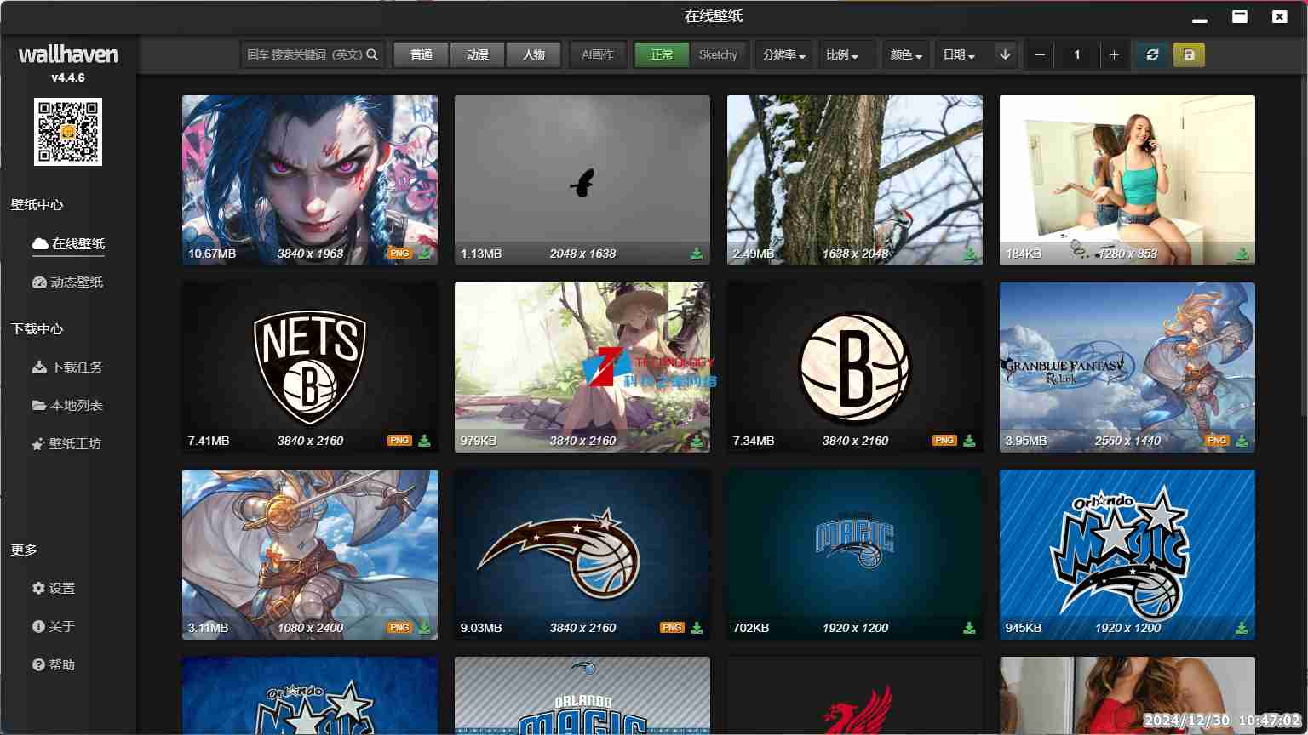Image resolution: width=1308 pixels, height=735 pixels.
Task: Click the refresh icon in the toolbar
Action: (1152, 55)
